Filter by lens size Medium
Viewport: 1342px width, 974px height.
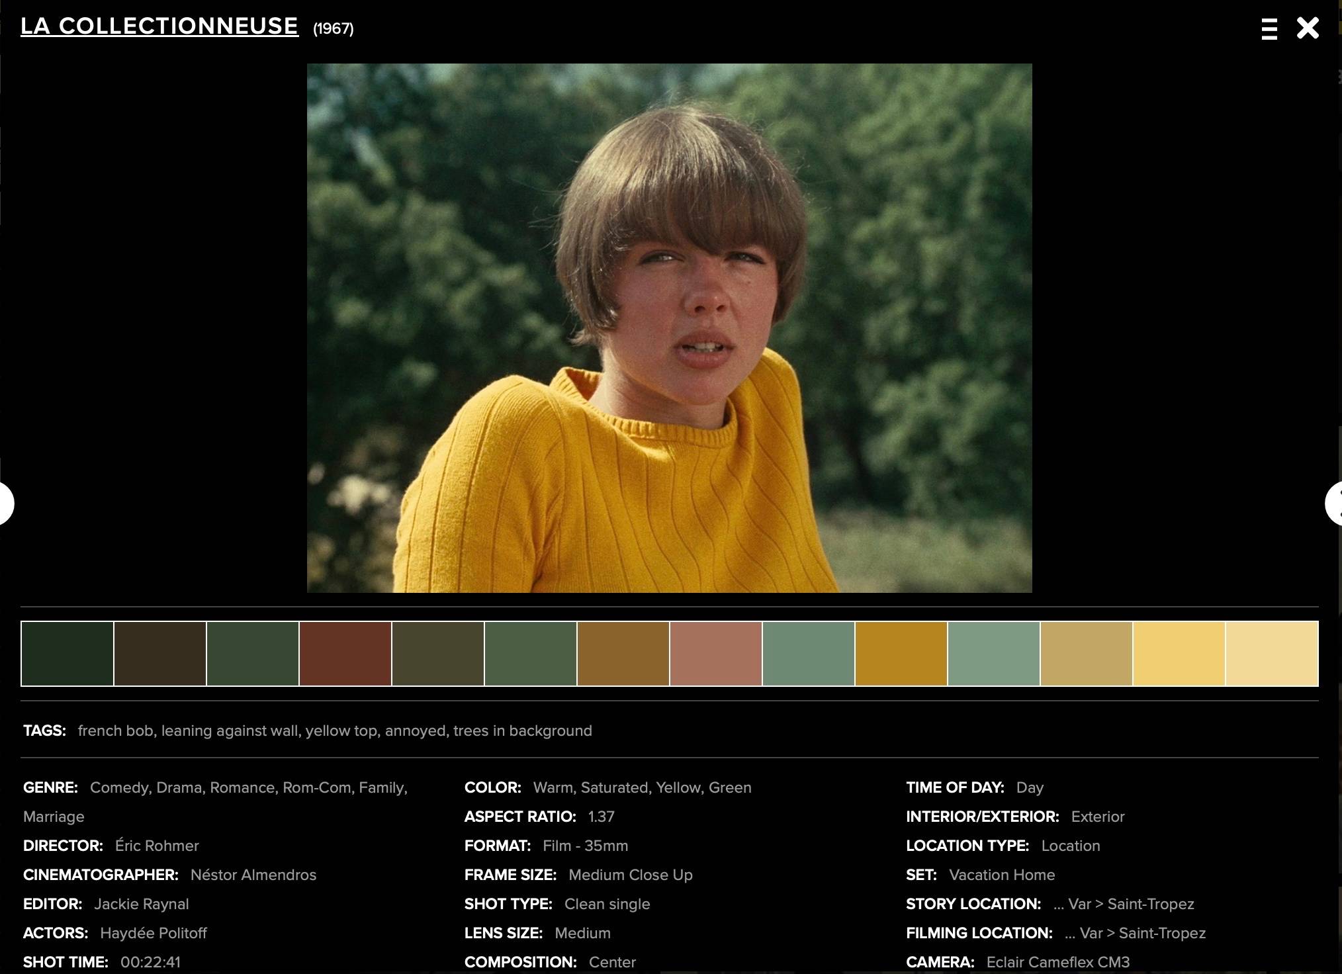pyautogui.click(x=583, y=933)
